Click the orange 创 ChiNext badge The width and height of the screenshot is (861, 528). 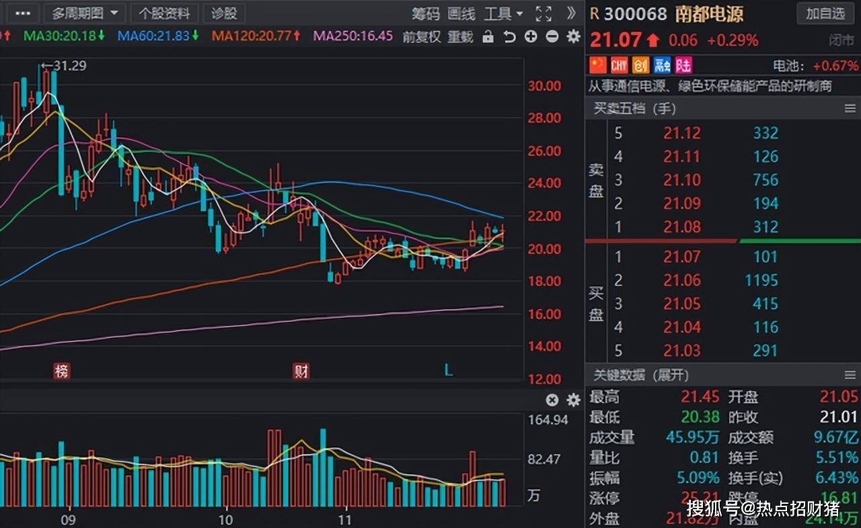(x=640, y=65)
